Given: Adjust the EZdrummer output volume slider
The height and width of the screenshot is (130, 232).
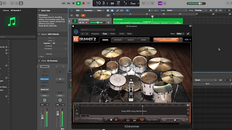Looking at the screenshot, I should pyautogui.click(x=173, y=120).
